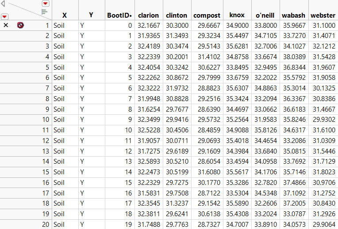Click wabash cell 35.0815

point(294,151)
